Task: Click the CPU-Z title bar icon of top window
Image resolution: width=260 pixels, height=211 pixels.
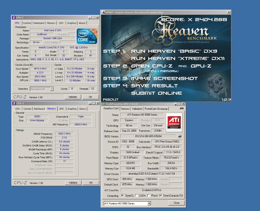Action: (14, 17)
